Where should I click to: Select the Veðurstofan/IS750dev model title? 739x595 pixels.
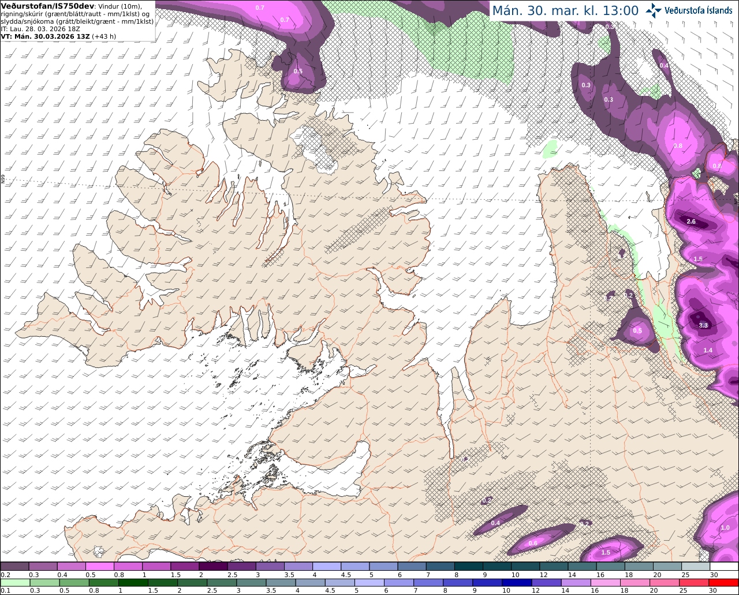point(45,5)
